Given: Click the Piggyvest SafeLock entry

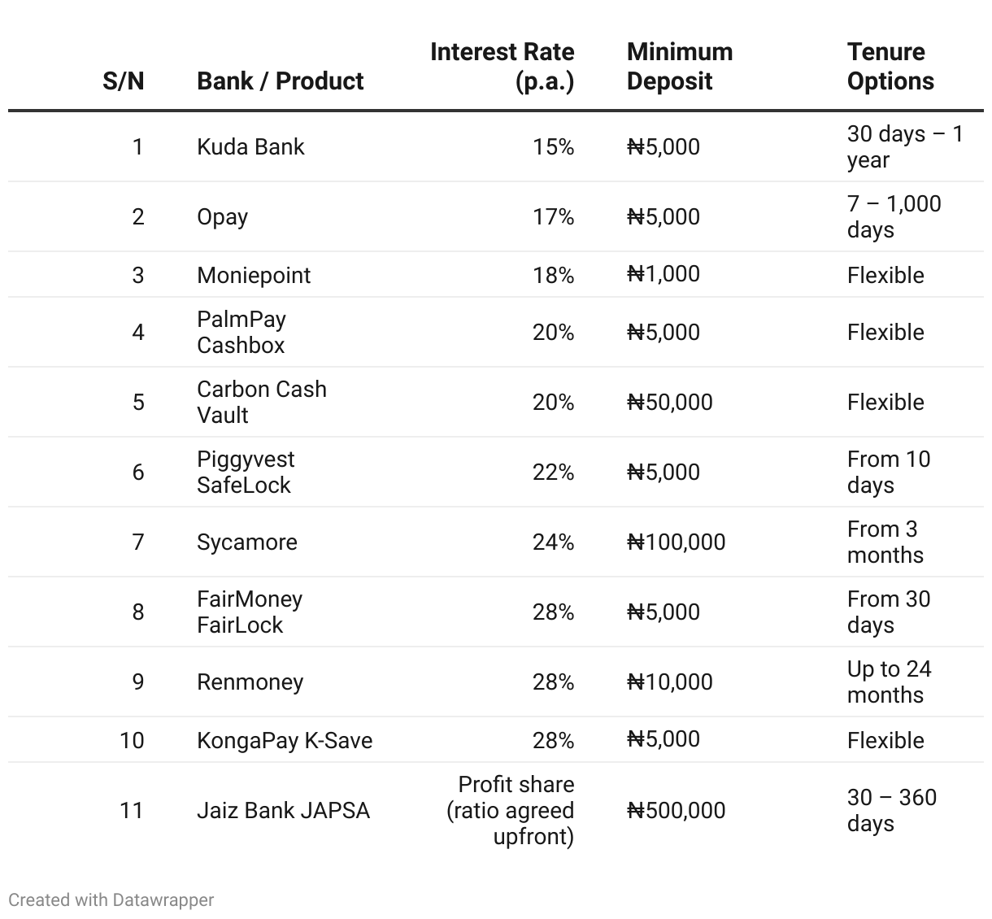Looking at the screenshot, I should [246, 472].
